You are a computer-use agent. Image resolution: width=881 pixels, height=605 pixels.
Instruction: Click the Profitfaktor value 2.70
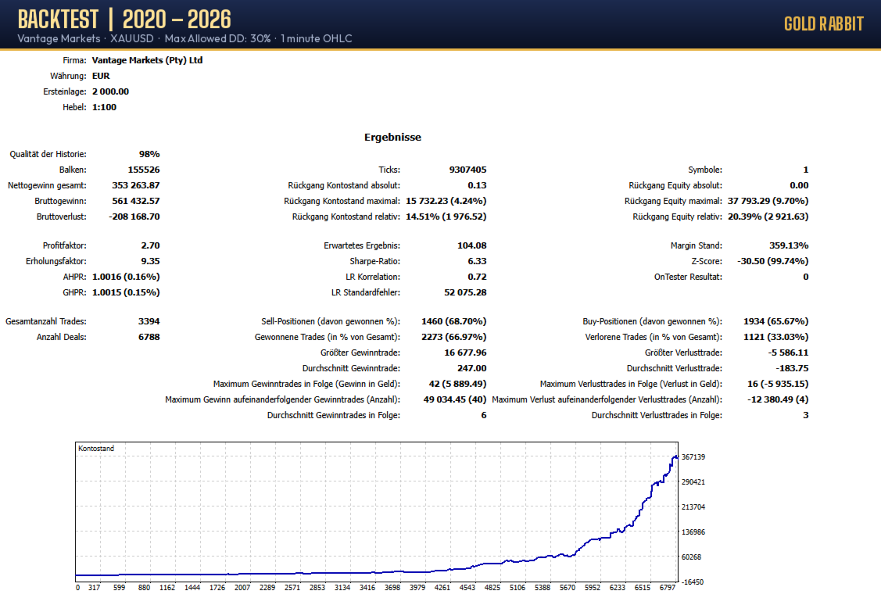[150, 245]
